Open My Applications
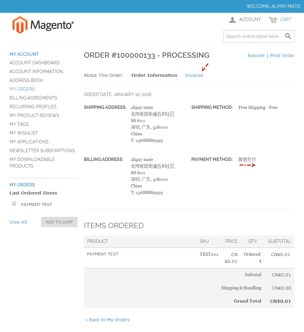Screen dimensions: 304x332 tap(29, 142)
